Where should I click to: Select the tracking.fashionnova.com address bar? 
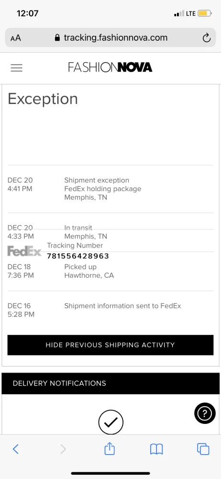[110, 38]
